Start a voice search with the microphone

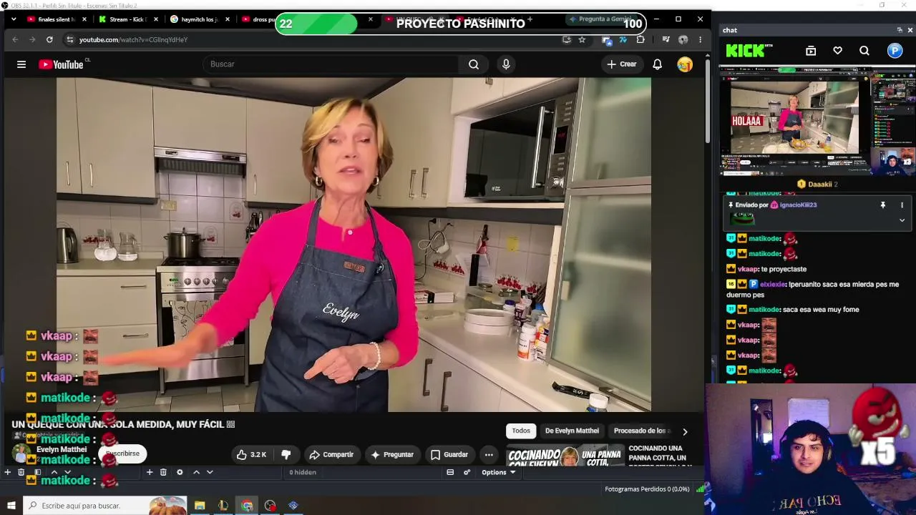(x=506, y=64)
